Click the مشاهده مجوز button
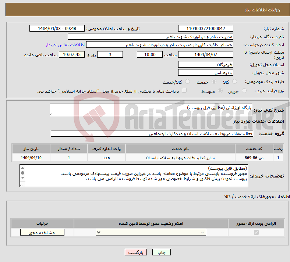Screen dimensions: 290x262 point(42,232)
